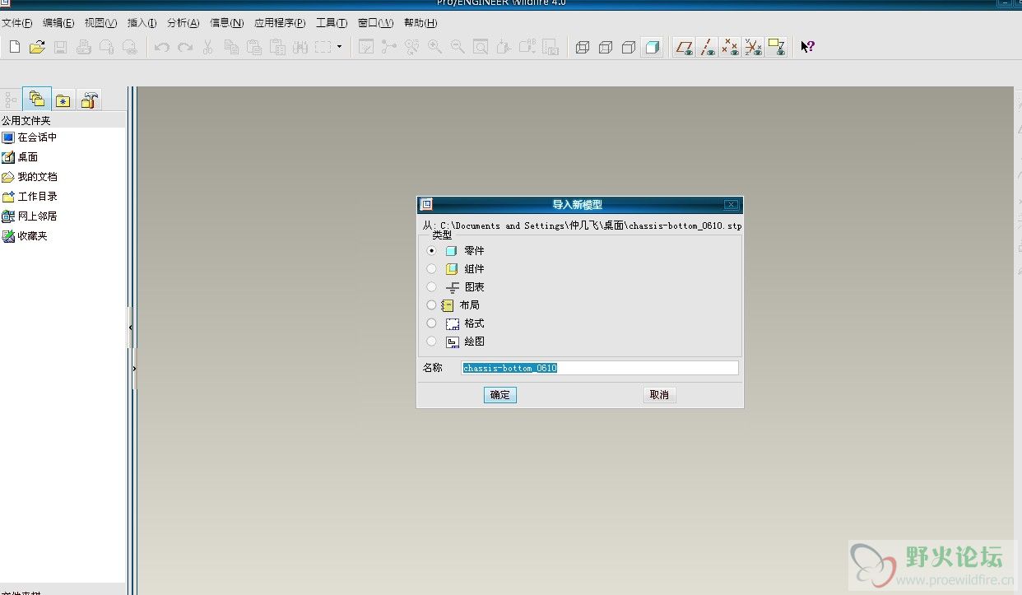Click the New file icon

point(15,47)
